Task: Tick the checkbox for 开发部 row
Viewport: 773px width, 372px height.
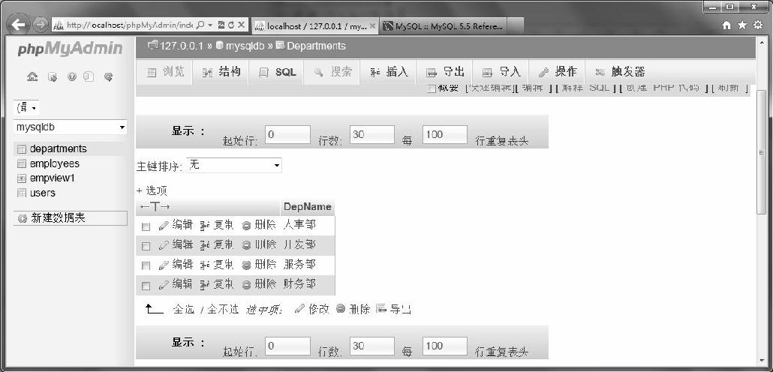Action: [146, 246]
